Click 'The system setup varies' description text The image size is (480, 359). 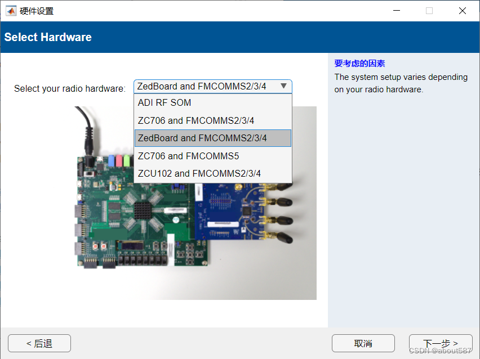(x=401, y=83)
